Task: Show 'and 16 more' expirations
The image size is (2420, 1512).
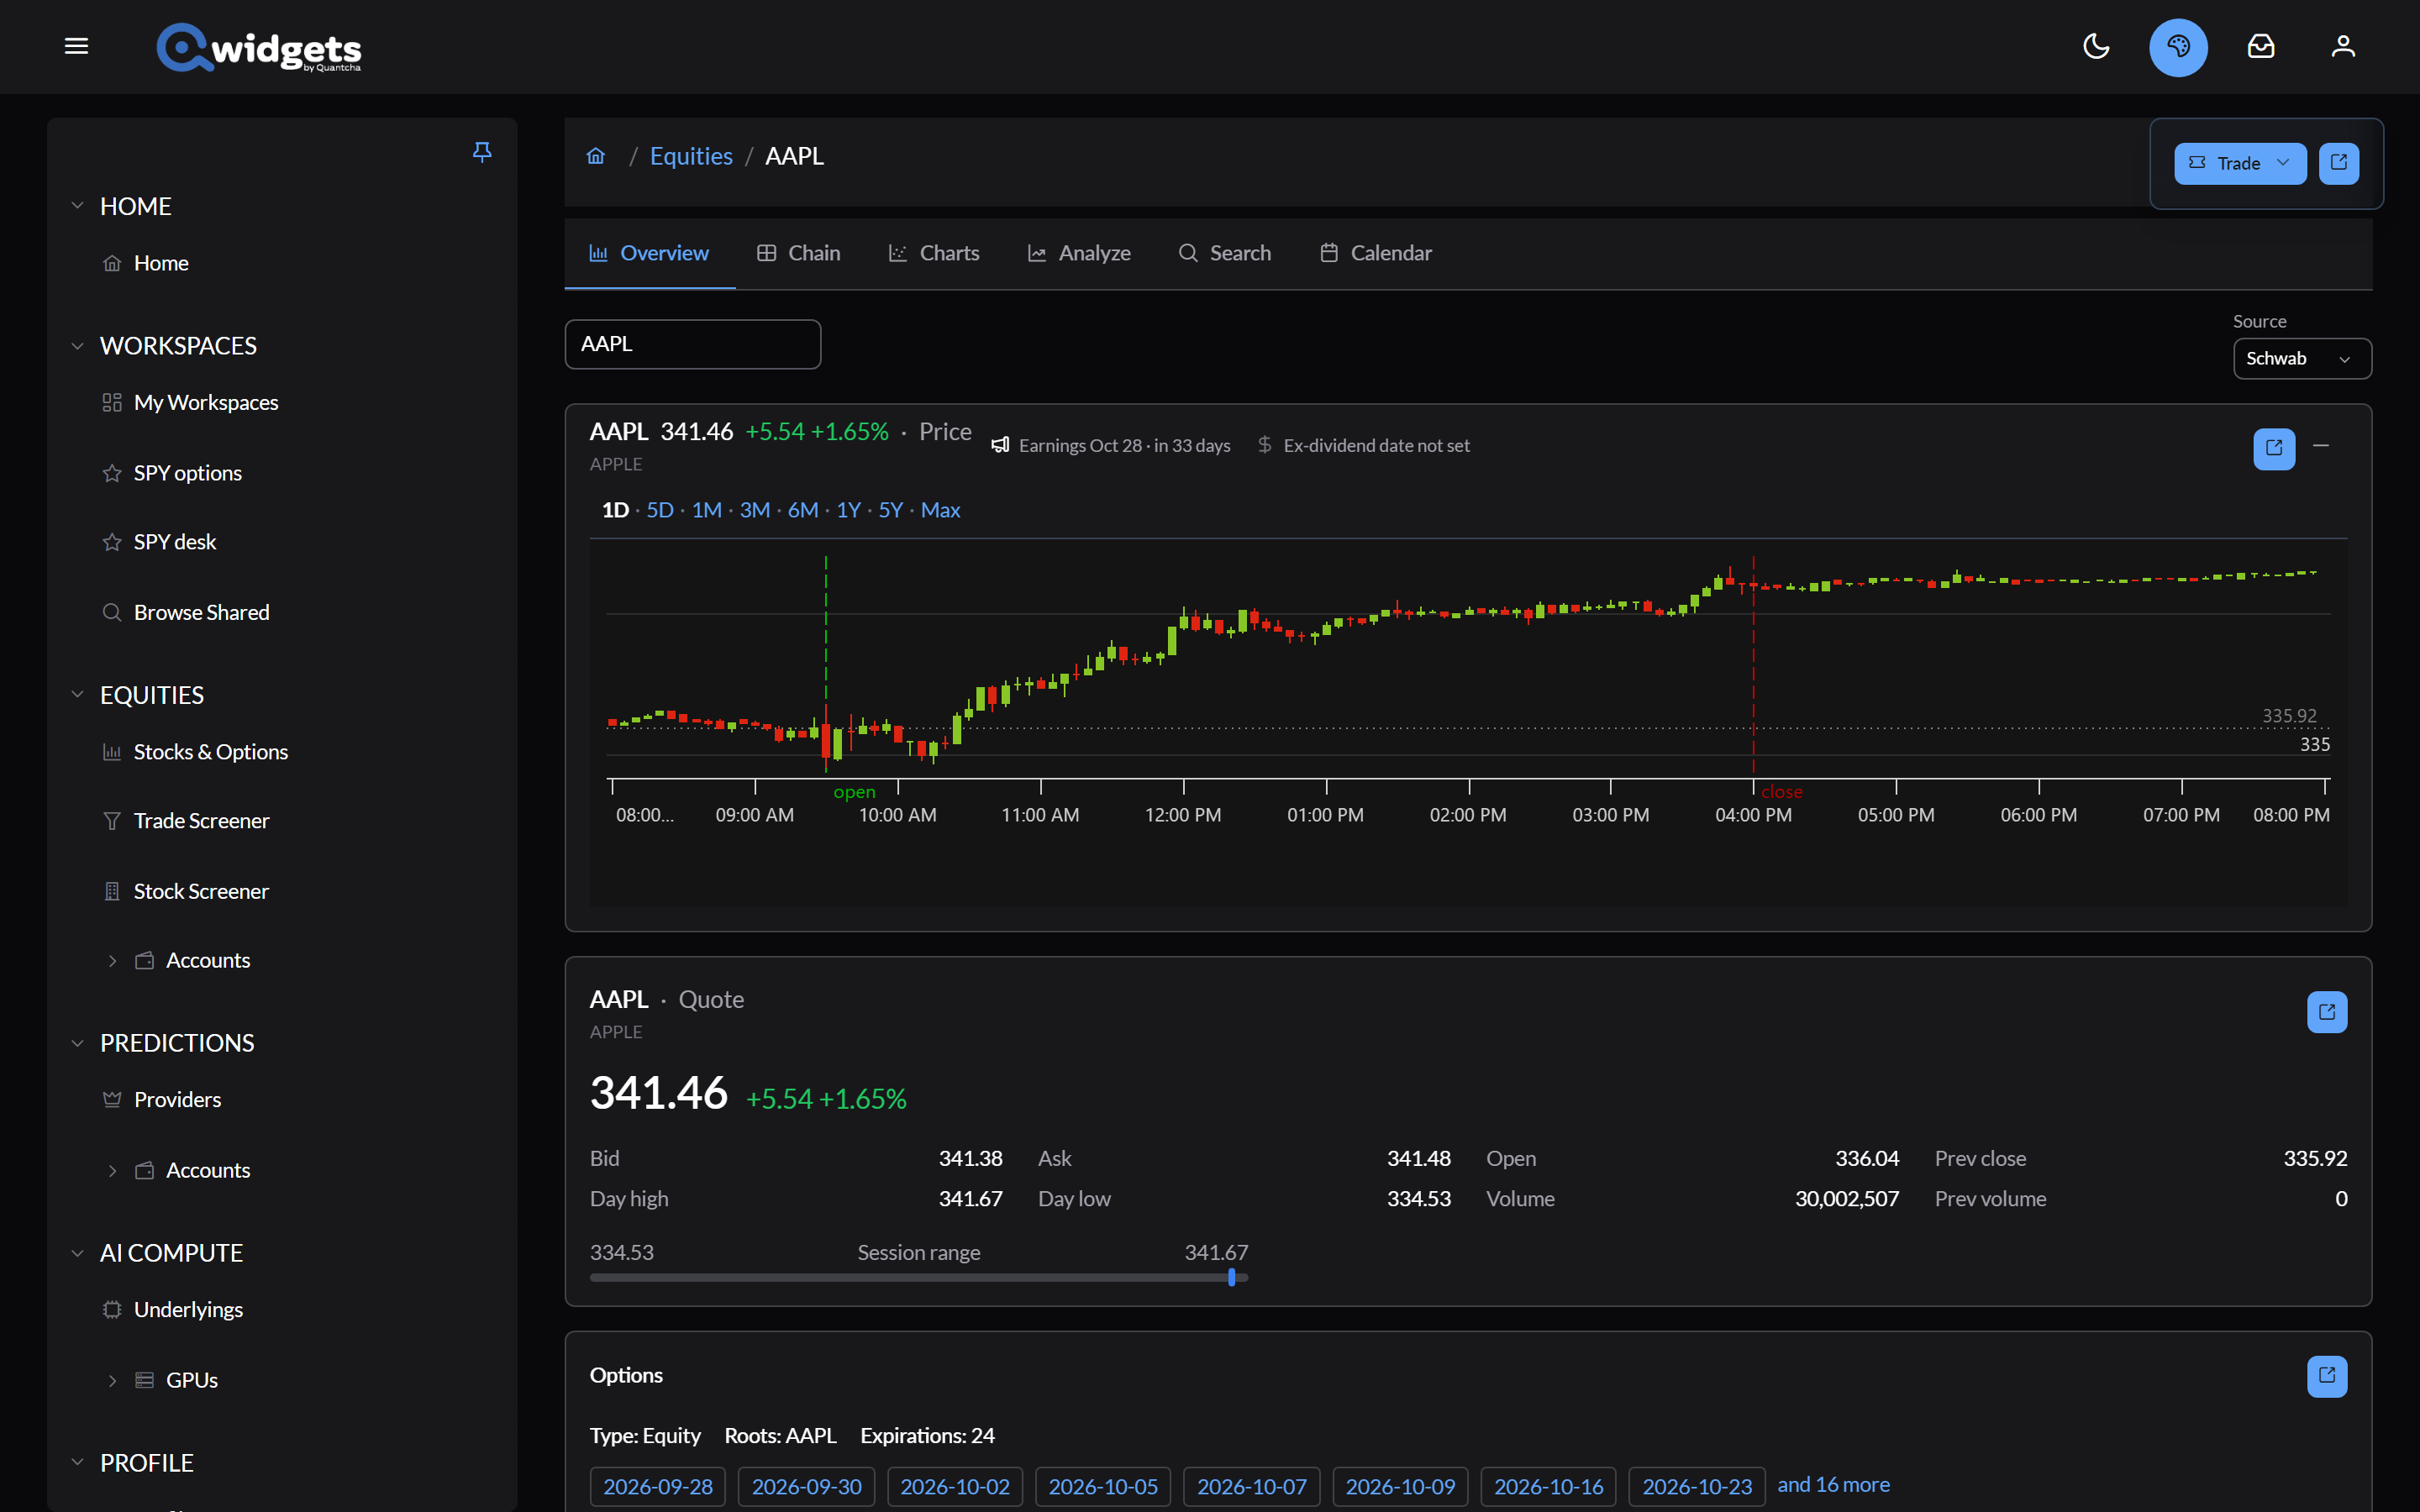Action: tap(1833, 1485)
